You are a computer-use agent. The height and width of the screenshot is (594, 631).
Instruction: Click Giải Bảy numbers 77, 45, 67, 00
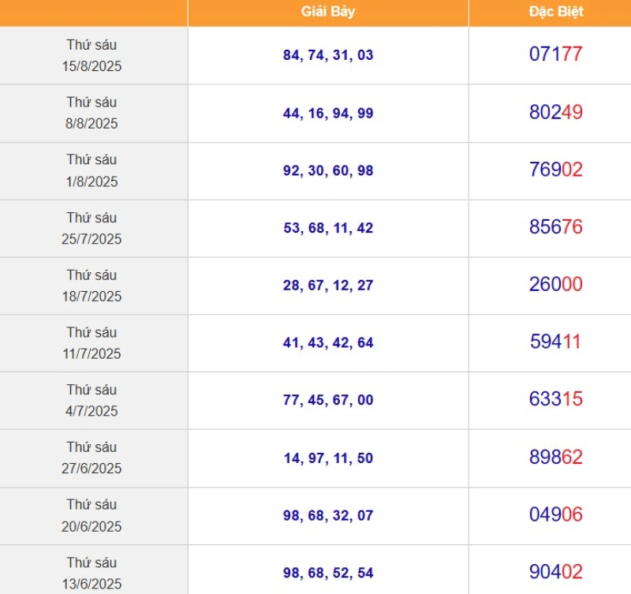328,400
